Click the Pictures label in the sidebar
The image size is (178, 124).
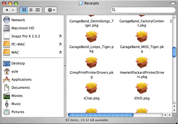[18, 112]
